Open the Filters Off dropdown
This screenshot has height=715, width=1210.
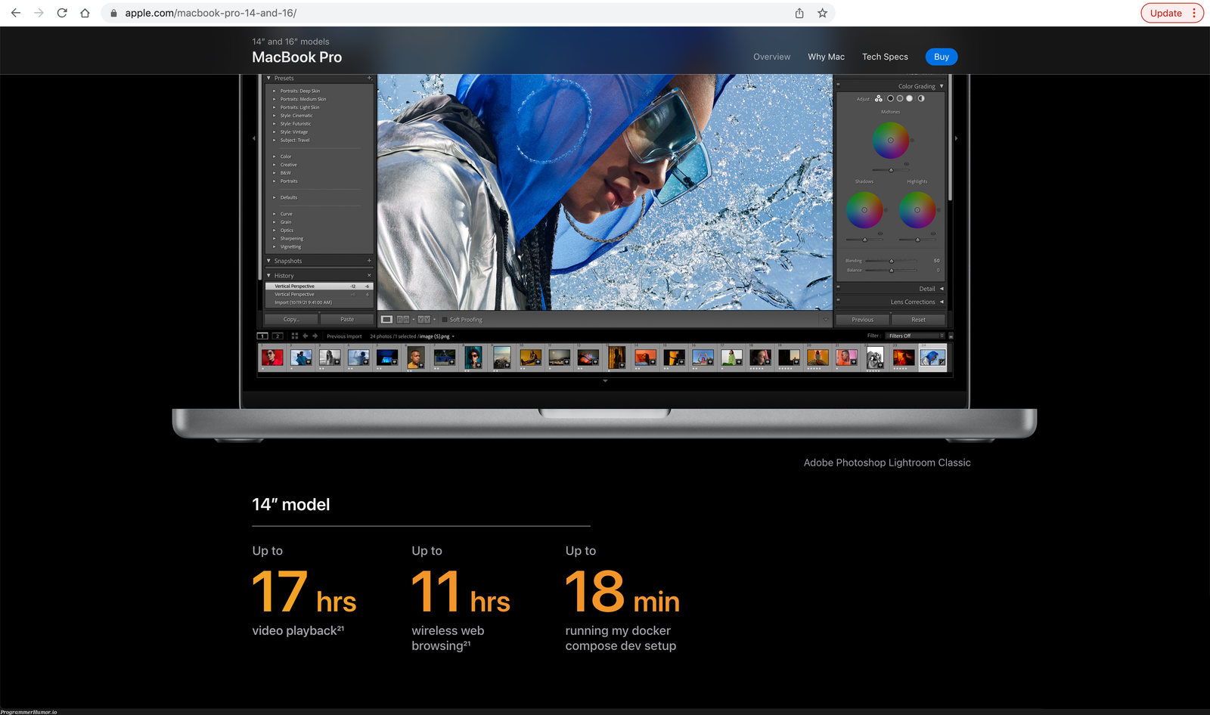(915, 336)
